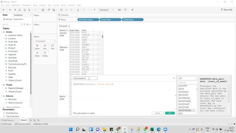Open Windows taskbar search
Viewport: 236px width, 133px height.
[77, 129]
